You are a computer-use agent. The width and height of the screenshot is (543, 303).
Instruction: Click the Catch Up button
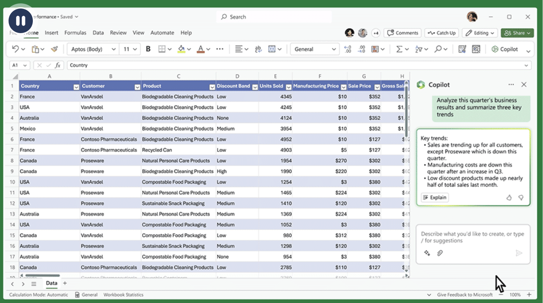pyautogui.click(x=442, y=33)
